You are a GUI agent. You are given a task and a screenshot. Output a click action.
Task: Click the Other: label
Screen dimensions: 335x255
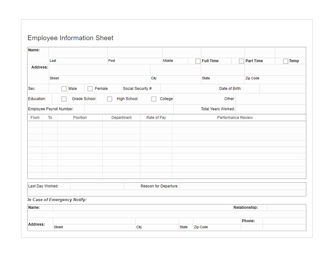(230, 99)
